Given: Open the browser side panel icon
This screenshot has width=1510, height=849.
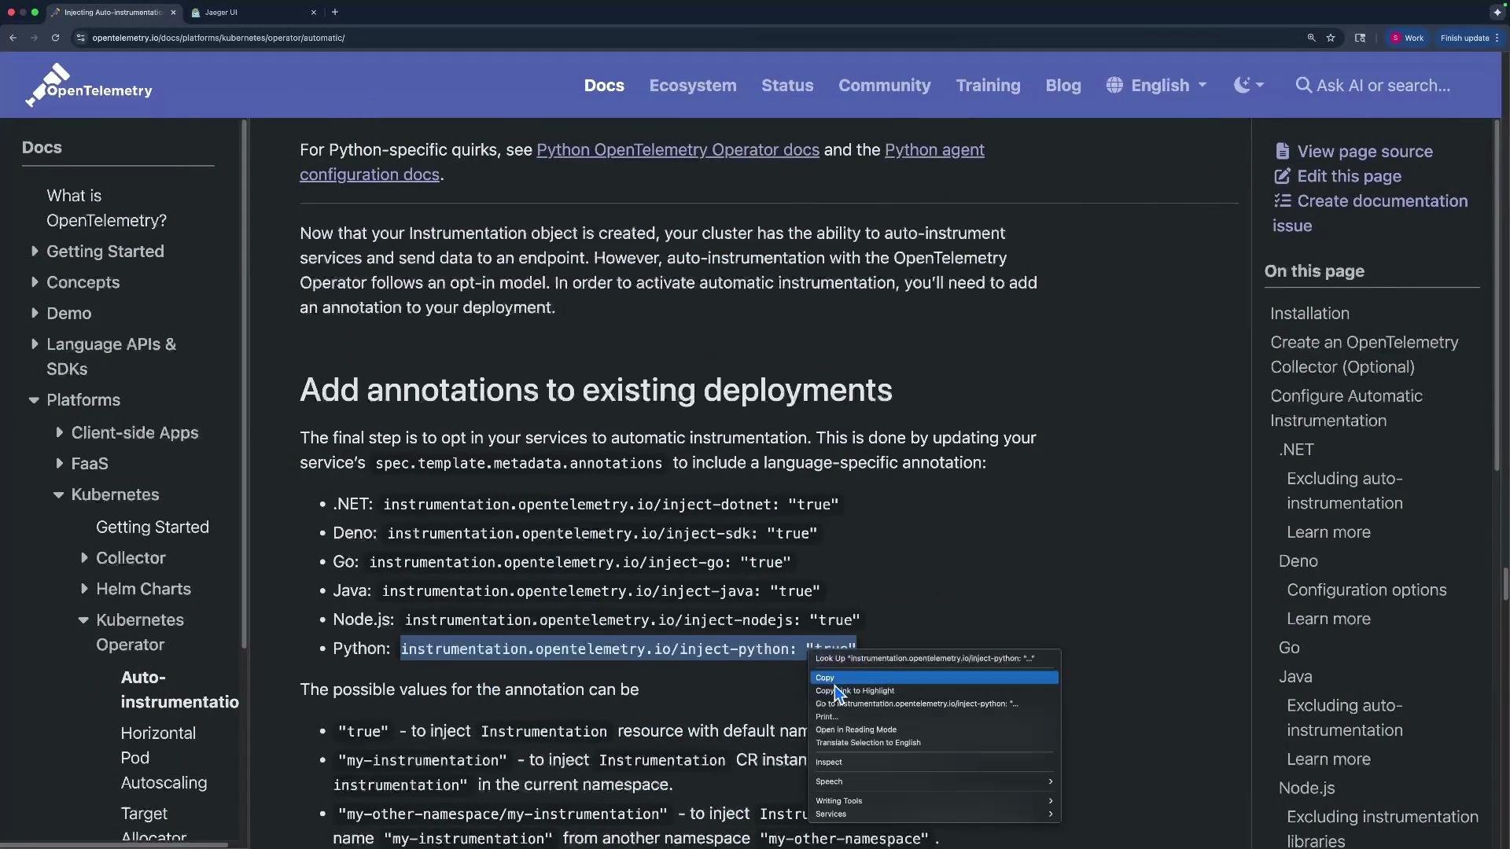Looking at the screenshot, I should 1360,38.
